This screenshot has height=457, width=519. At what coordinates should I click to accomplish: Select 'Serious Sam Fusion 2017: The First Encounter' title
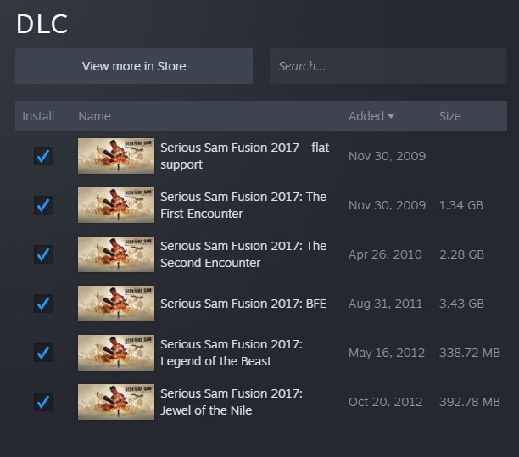(x=243, y=205)
